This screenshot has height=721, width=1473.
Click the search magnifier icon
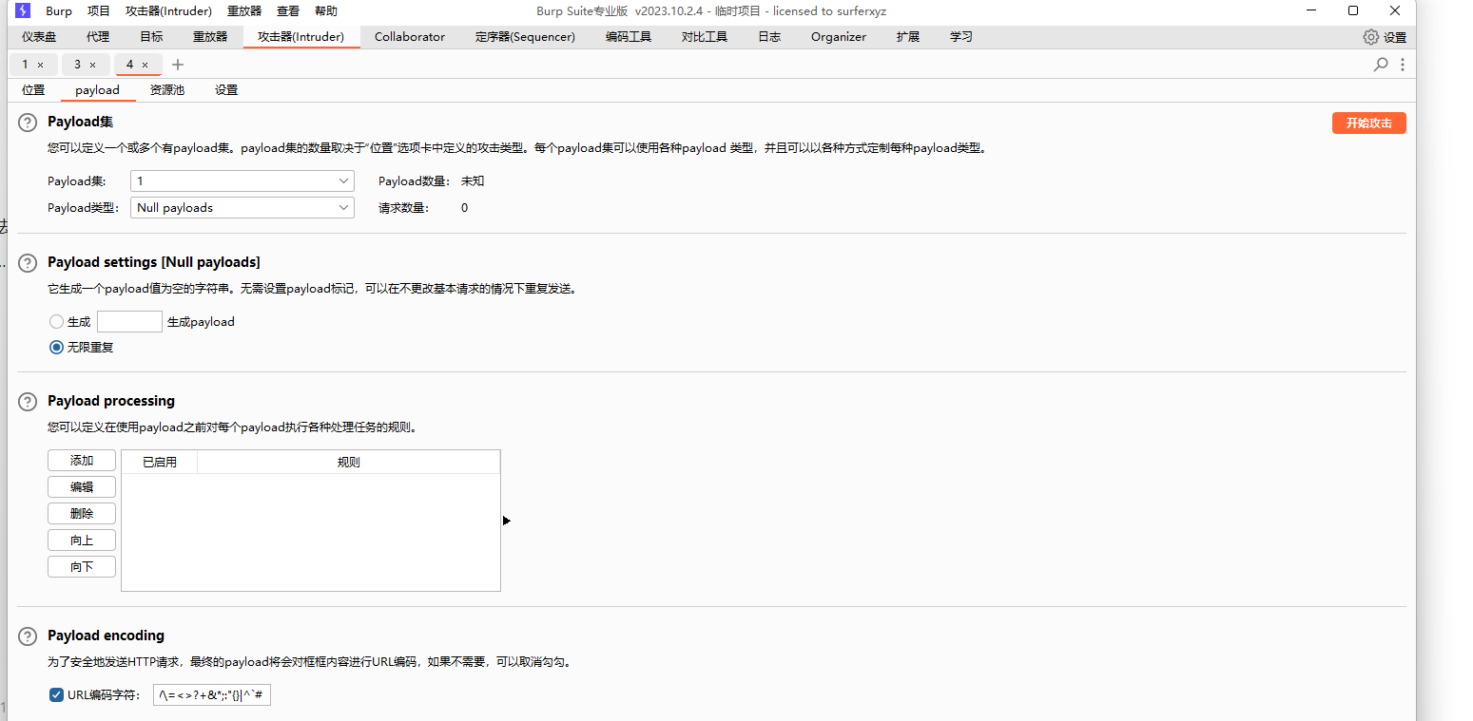pyautogui.click(x=1381, y=65)
